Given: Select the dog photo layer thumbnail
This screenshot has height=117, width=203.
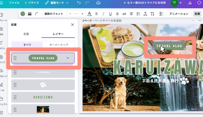Looking at the screenshot, I should [x=43, y=110].
